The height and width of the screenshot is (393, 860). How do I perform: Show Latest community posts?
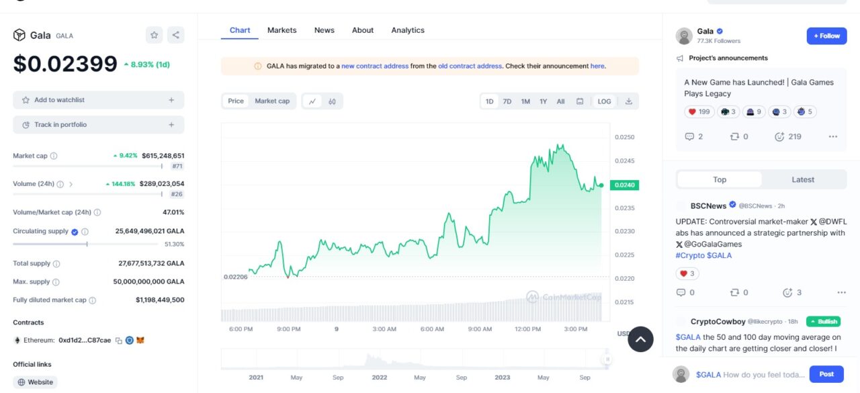pos(803,179)
